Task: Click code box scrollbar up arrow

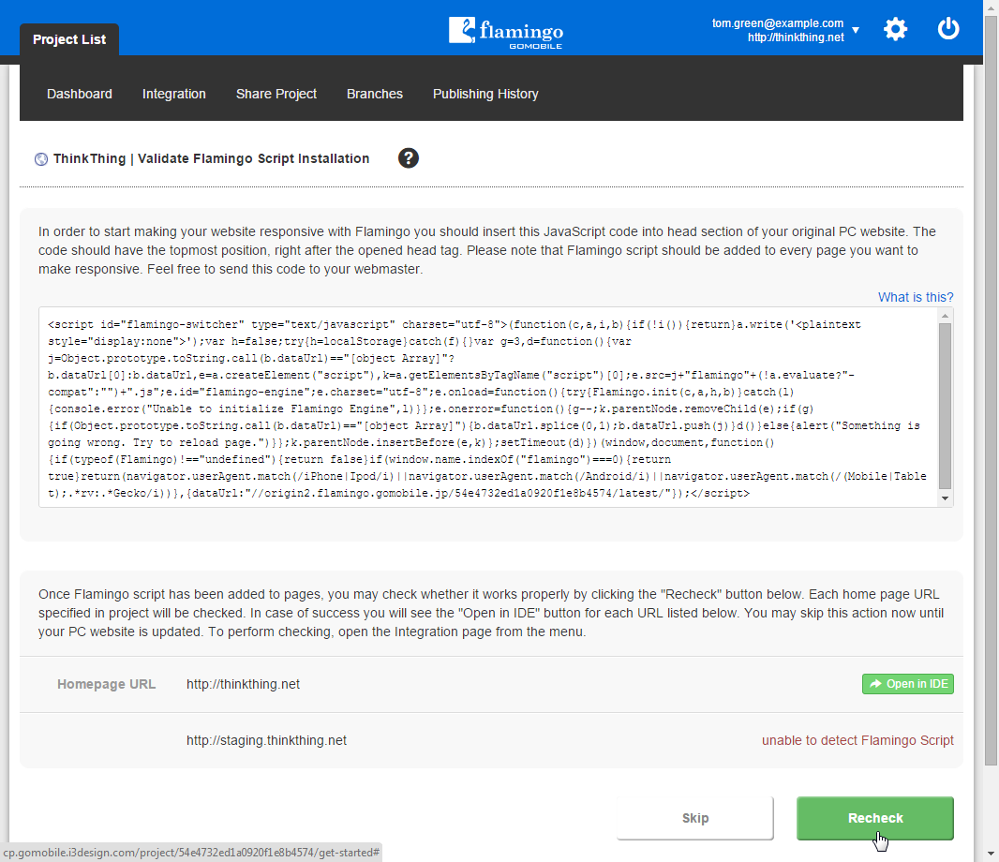Action: (x=945, y=316)
